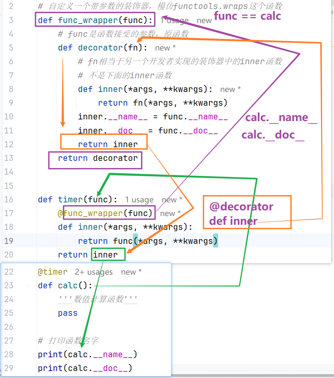Click line number 3 in the gutter
Image resolution: width=334 pixels, height=378 pixels.
11,20
